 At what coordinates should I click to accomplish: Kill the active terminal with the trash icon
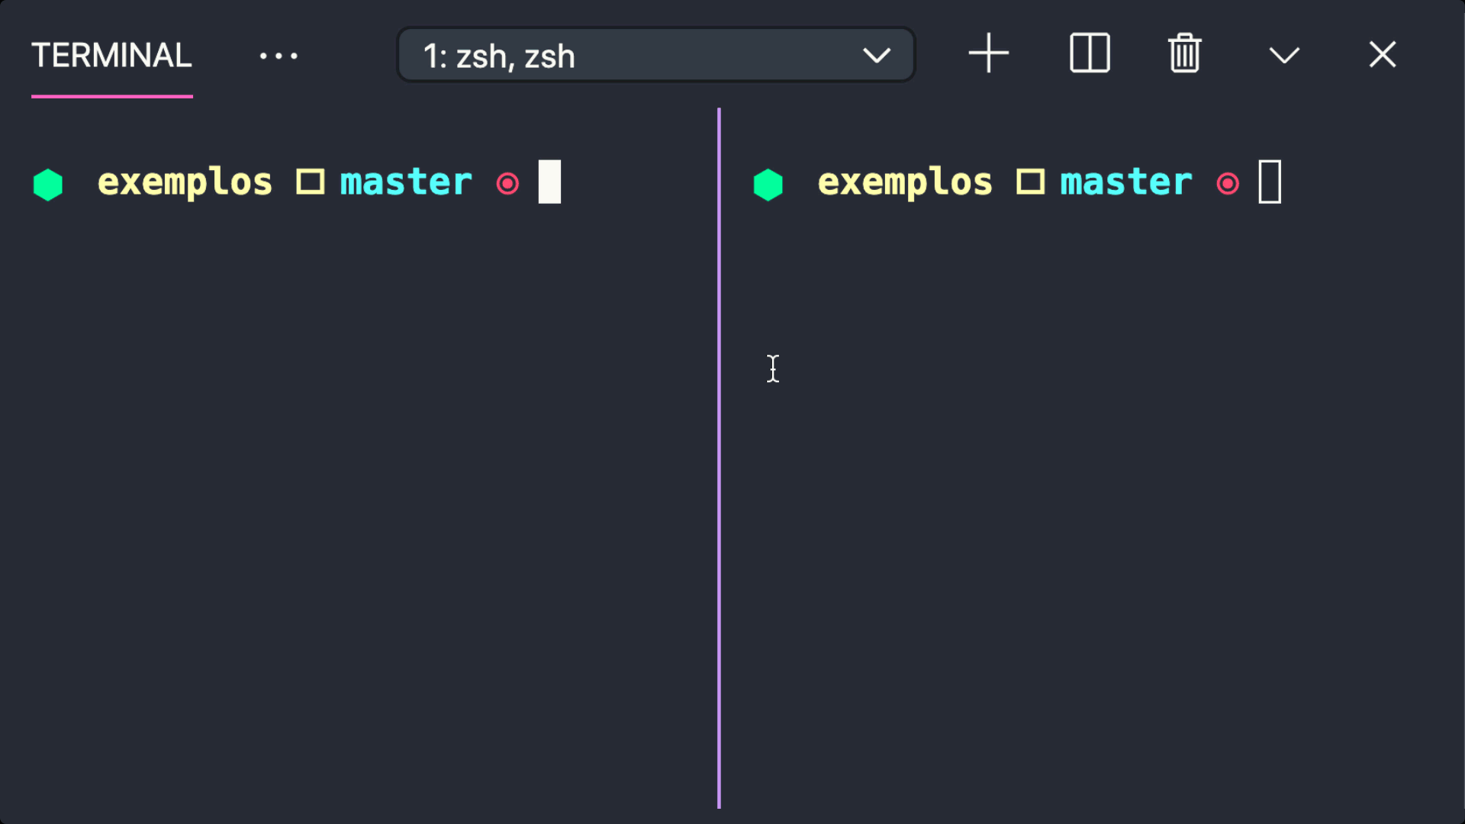(1183, 53)
